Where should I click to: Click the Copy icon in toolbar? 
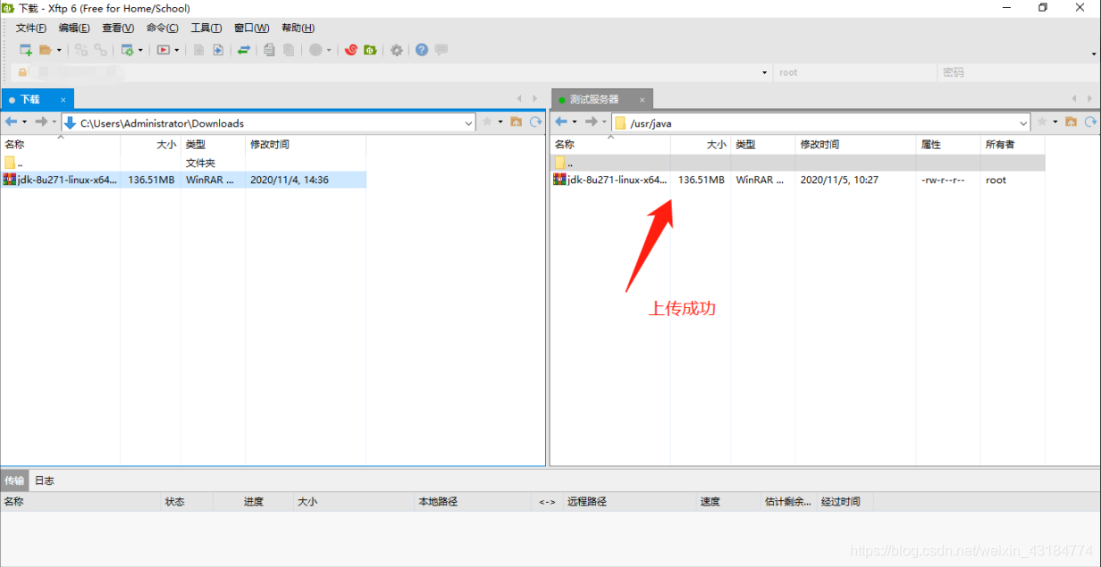click(x=269, y=50)
